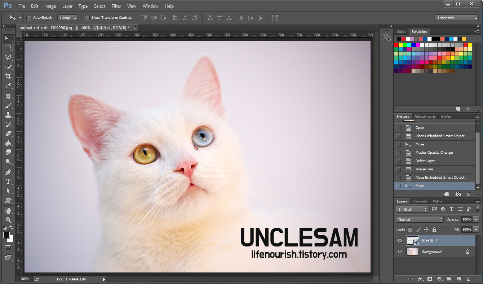This screenshot has height=284, width=483.
Task: Hide the 워터마크 layer
Action: [x=399, y=241]
